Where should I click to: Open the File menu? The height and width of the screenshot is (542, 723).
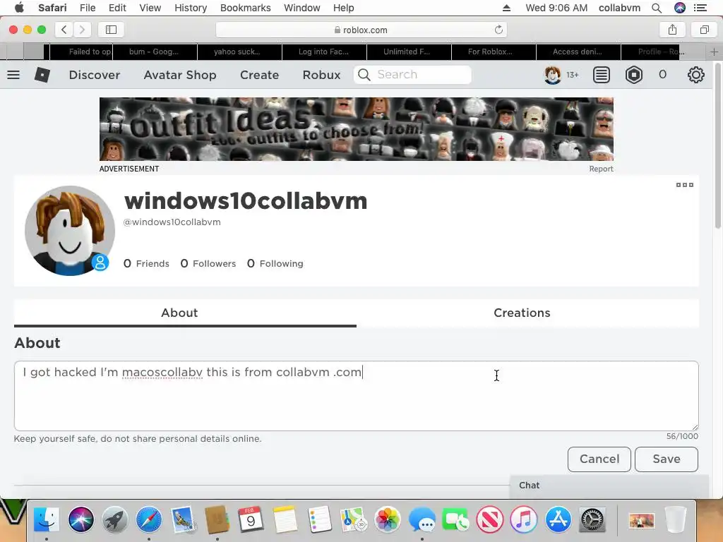click(87, 8)
